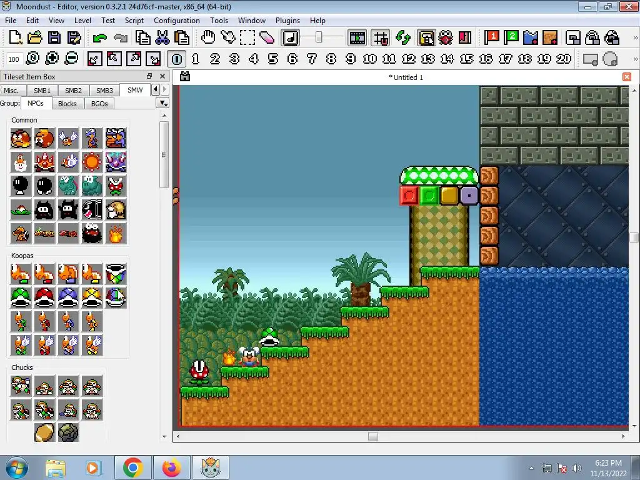Go to the top-right section corner
This screenshot has height=480, width=640.
pos(134,59)
